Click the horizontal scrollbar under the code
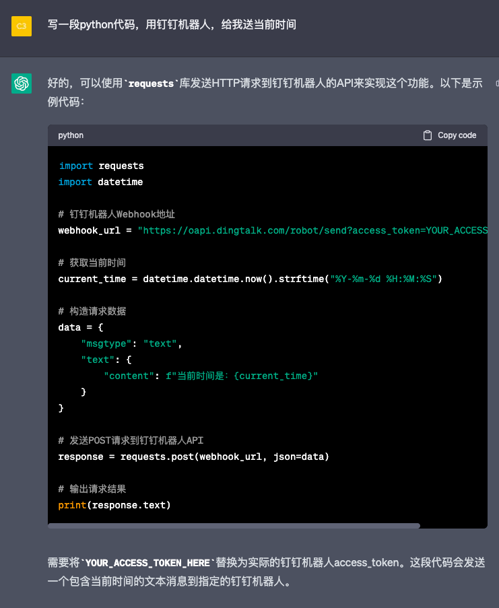 click(234, 526)
